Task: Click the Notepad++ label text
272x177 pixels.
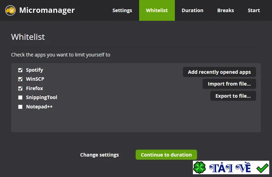Action: click(x=39, y=107)
